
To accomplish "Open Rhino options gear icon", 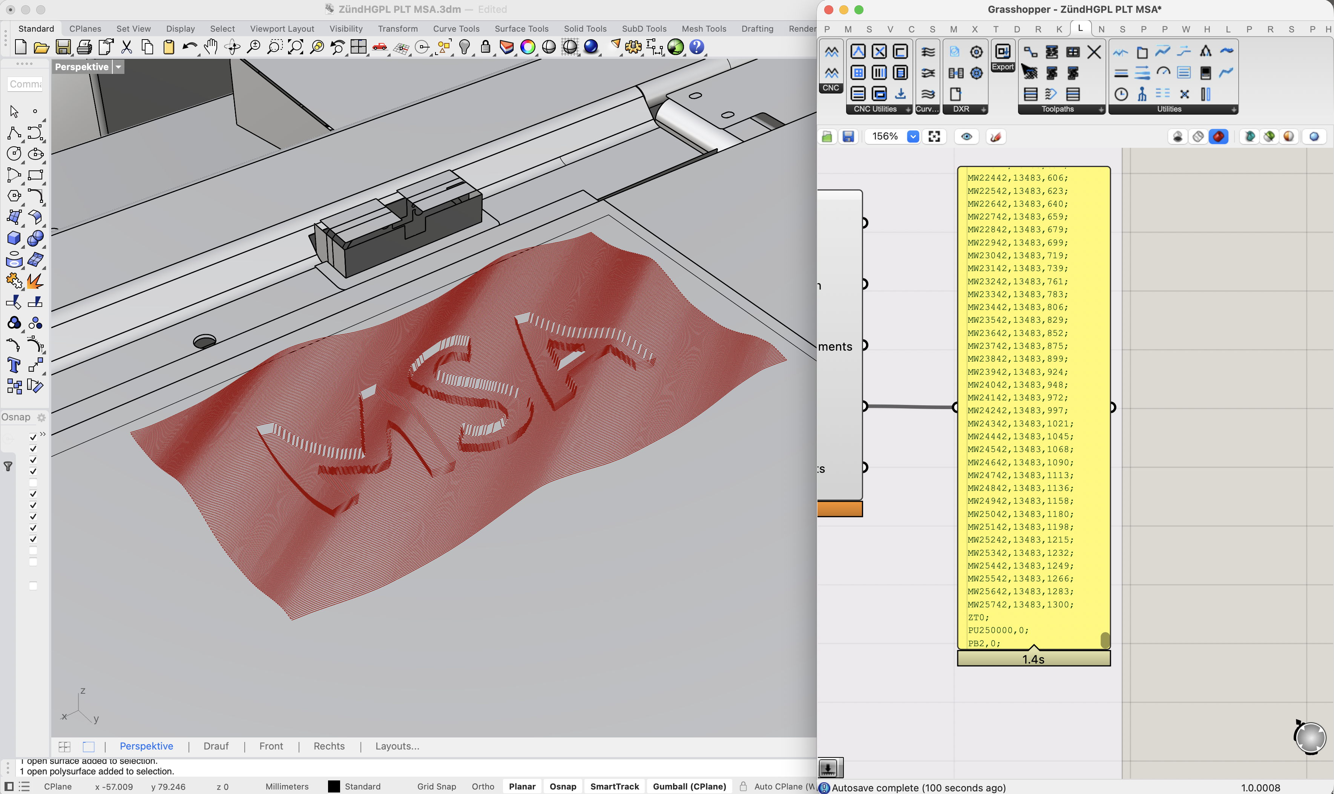I will (633, 48).
